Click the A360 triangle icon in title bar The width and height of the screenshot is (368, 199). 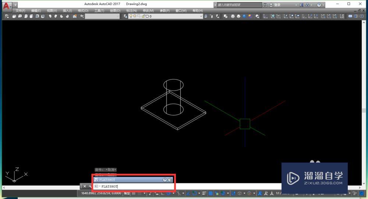[x=307, y=5]
